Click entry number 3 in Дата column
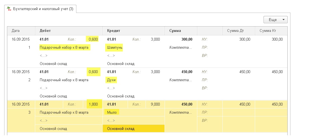 29,112
